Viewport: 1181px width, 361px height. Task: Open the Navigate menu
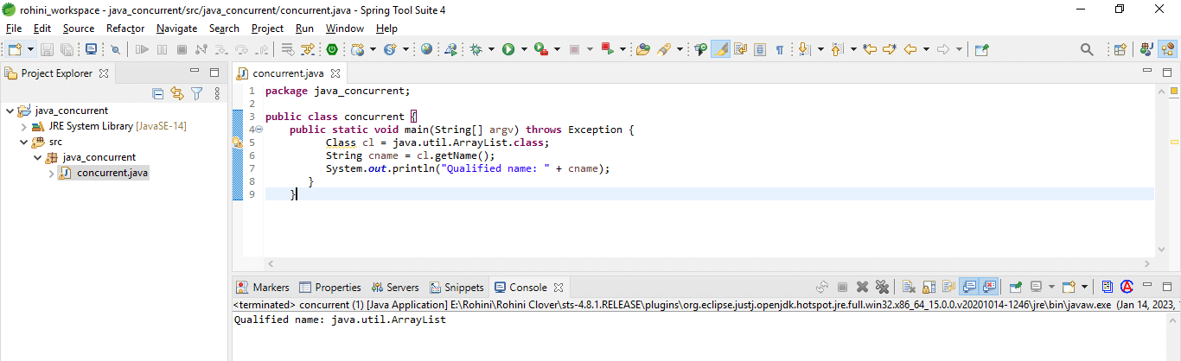pyautogui.click(x=176, y=28)
